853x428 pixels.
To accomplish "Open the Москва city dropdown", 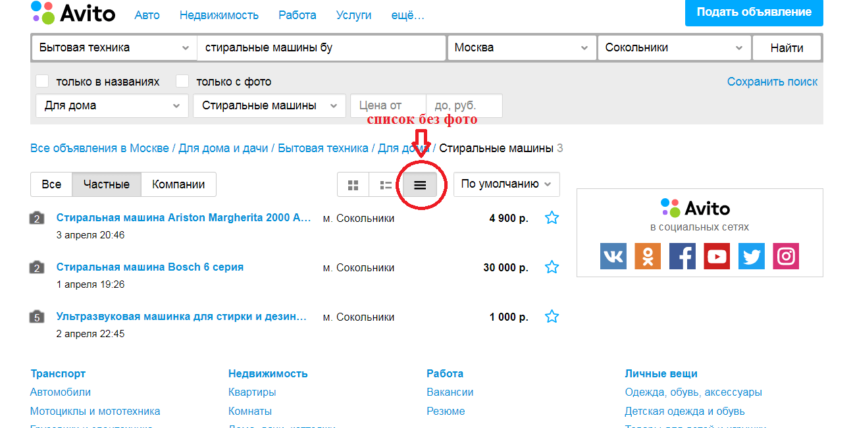I will point(522,48).
